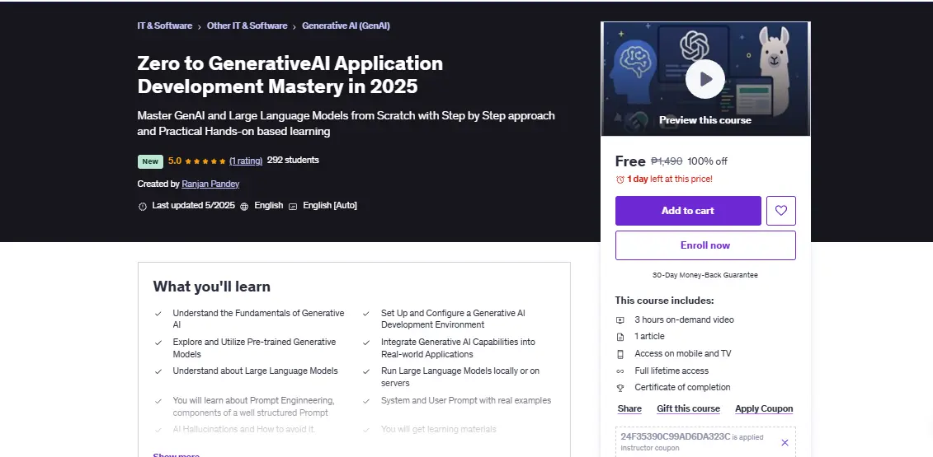Click the 100% off text
The width and height of the screenshot is (933, 457).
[x=707, y=161]
